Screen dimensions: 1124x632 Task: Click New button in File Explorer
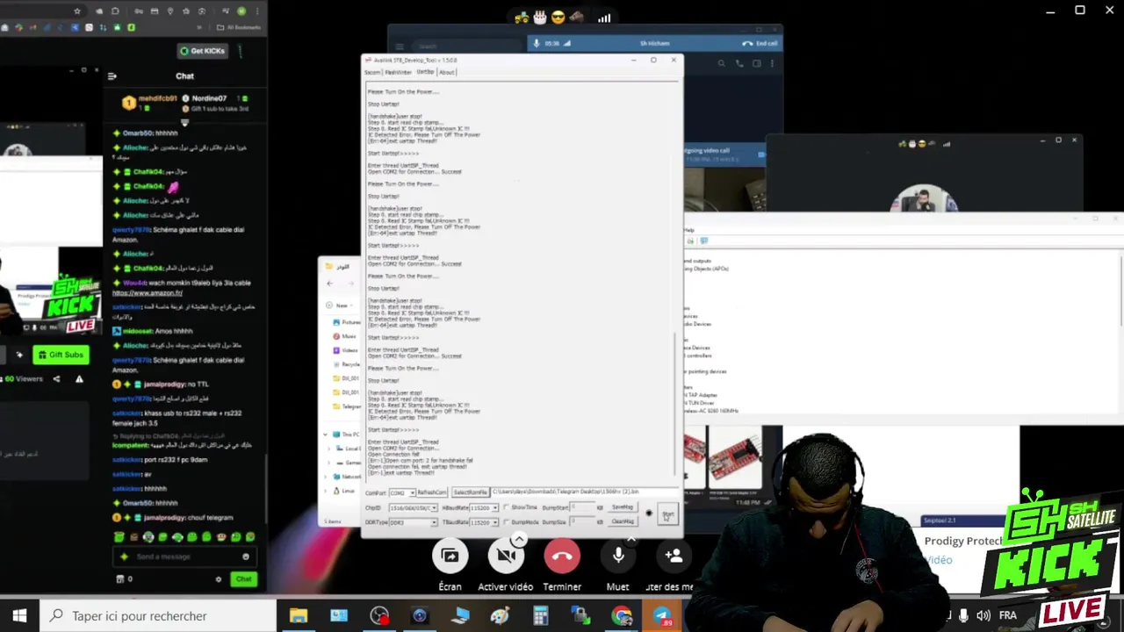pos(338,305)
